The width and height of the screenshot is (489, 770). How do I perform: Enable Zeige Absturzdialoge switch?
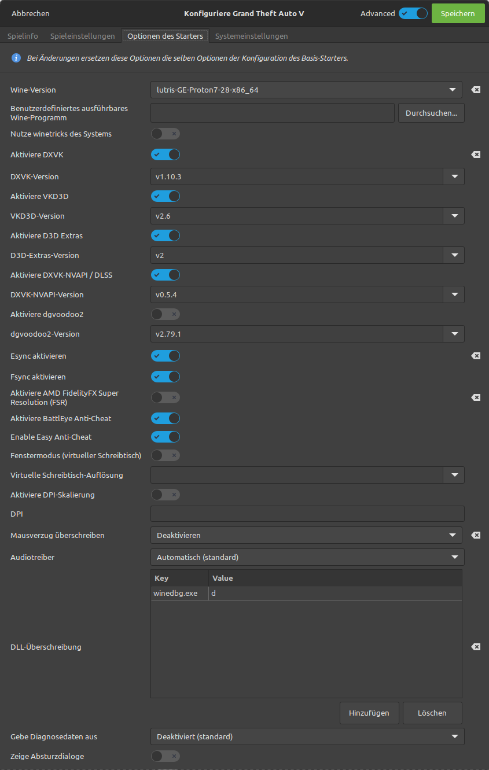(166, 756)
